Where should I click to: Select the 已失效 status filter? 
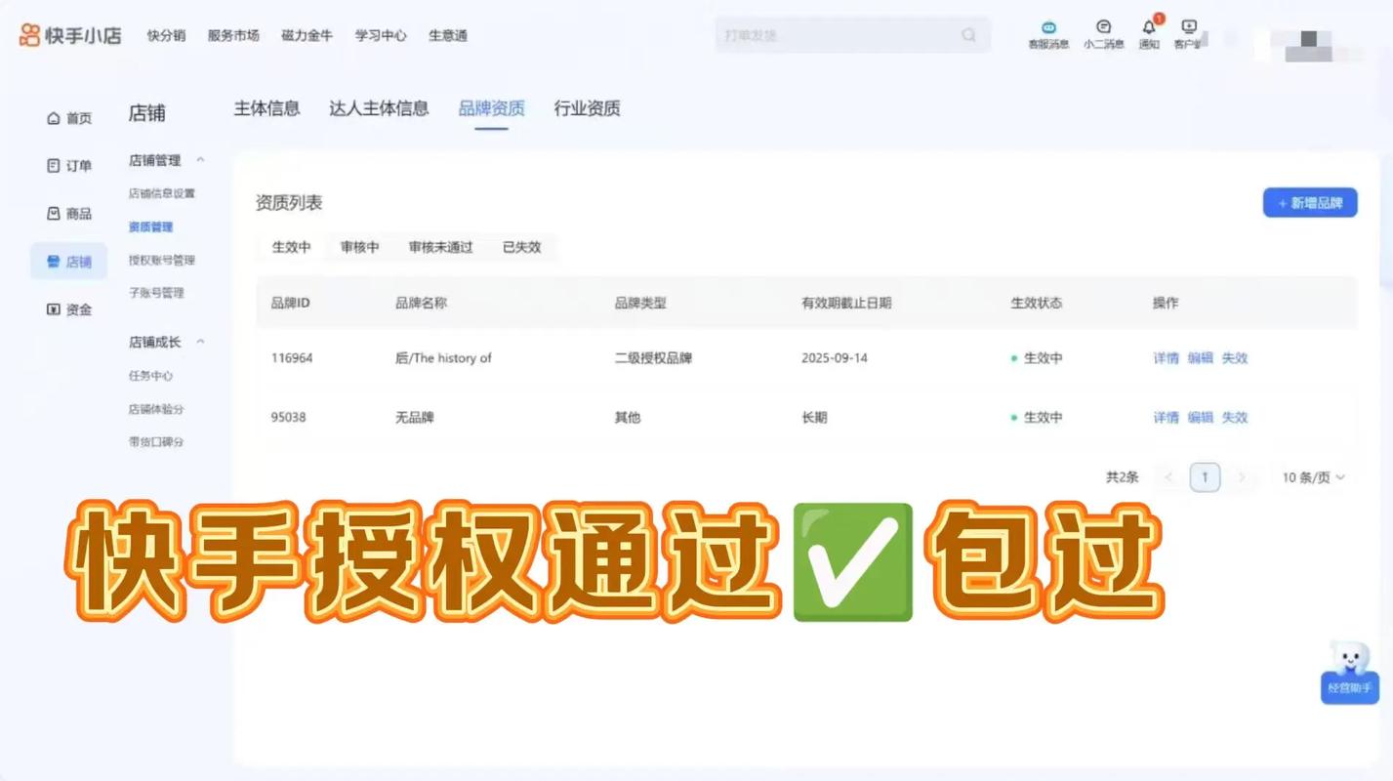522,247
